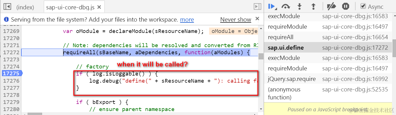Open sap-ui-core-dbg.js:52535 source link
The image size is (396, 115).
coord(355,89)
